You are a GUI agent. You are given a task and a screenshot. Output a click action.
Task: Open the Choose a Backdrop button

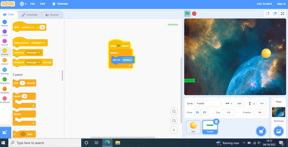[279, 131]
